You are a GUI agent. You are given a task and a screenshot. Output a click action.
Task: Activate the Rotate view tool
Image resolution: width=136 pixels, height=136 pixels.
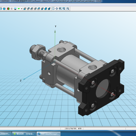[53, 8]
